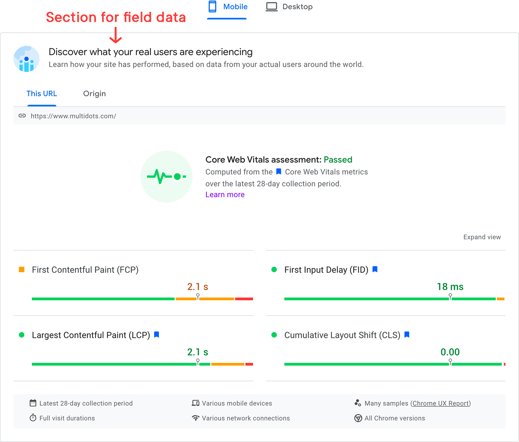This screenshot has height=442, width=519.
Task: Click the multidots.com URL text
Action: tap(73, 116)
